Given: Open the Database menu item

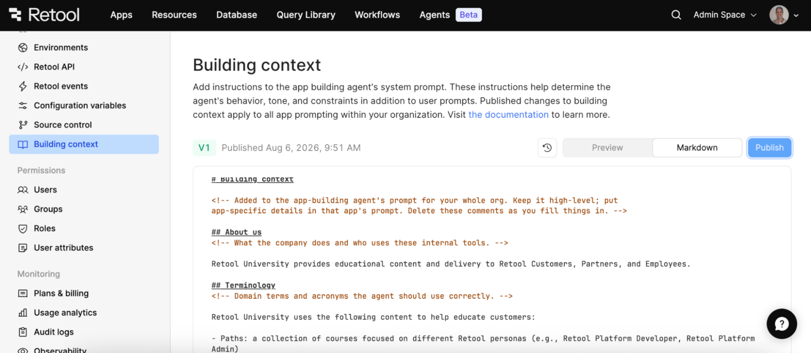Looking at the screenshot, I should pos(237,15).
